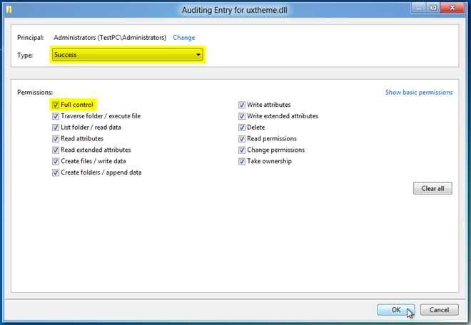This screenshot has height=325, width=471.
Task: Uncheck the Write attributes checkbox
Action: coord(242,105)
